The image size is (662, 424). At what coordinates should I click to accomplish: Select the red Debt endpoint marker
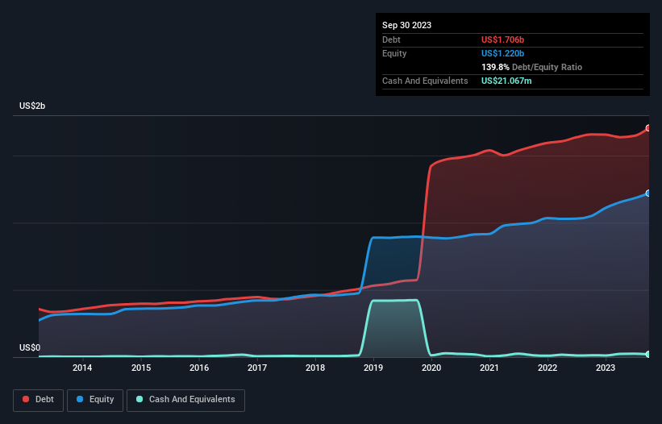pos(648,128)
